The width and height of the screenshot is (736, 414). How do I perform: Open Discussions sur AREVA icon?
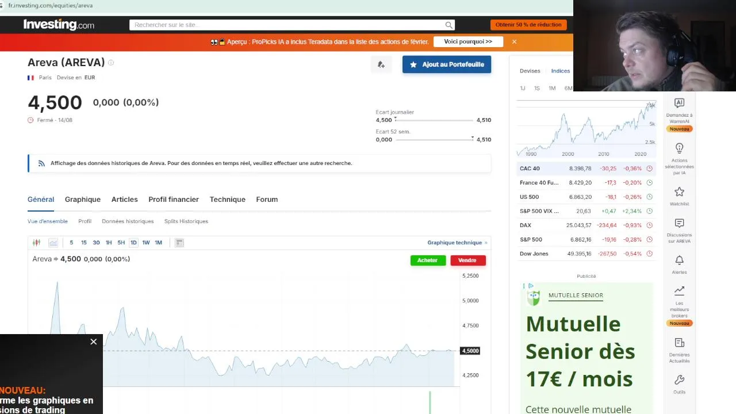coord(679,223)
